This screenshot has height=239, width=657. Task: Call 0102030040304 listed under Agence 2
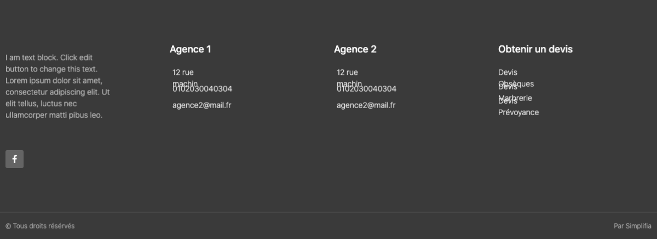[x=366, y=89]
